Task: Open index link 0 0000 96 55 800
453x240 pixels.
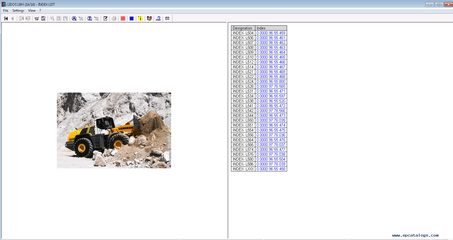Action: [271, 81]
